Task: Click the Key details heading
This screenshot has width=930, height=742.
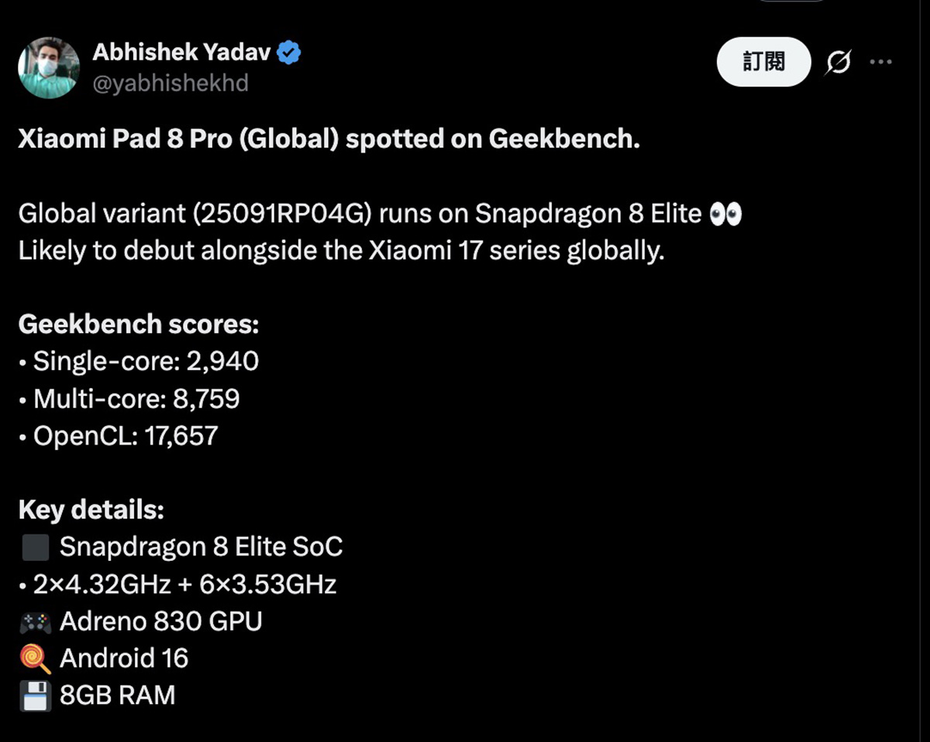Action: click(x=91, y=510)
